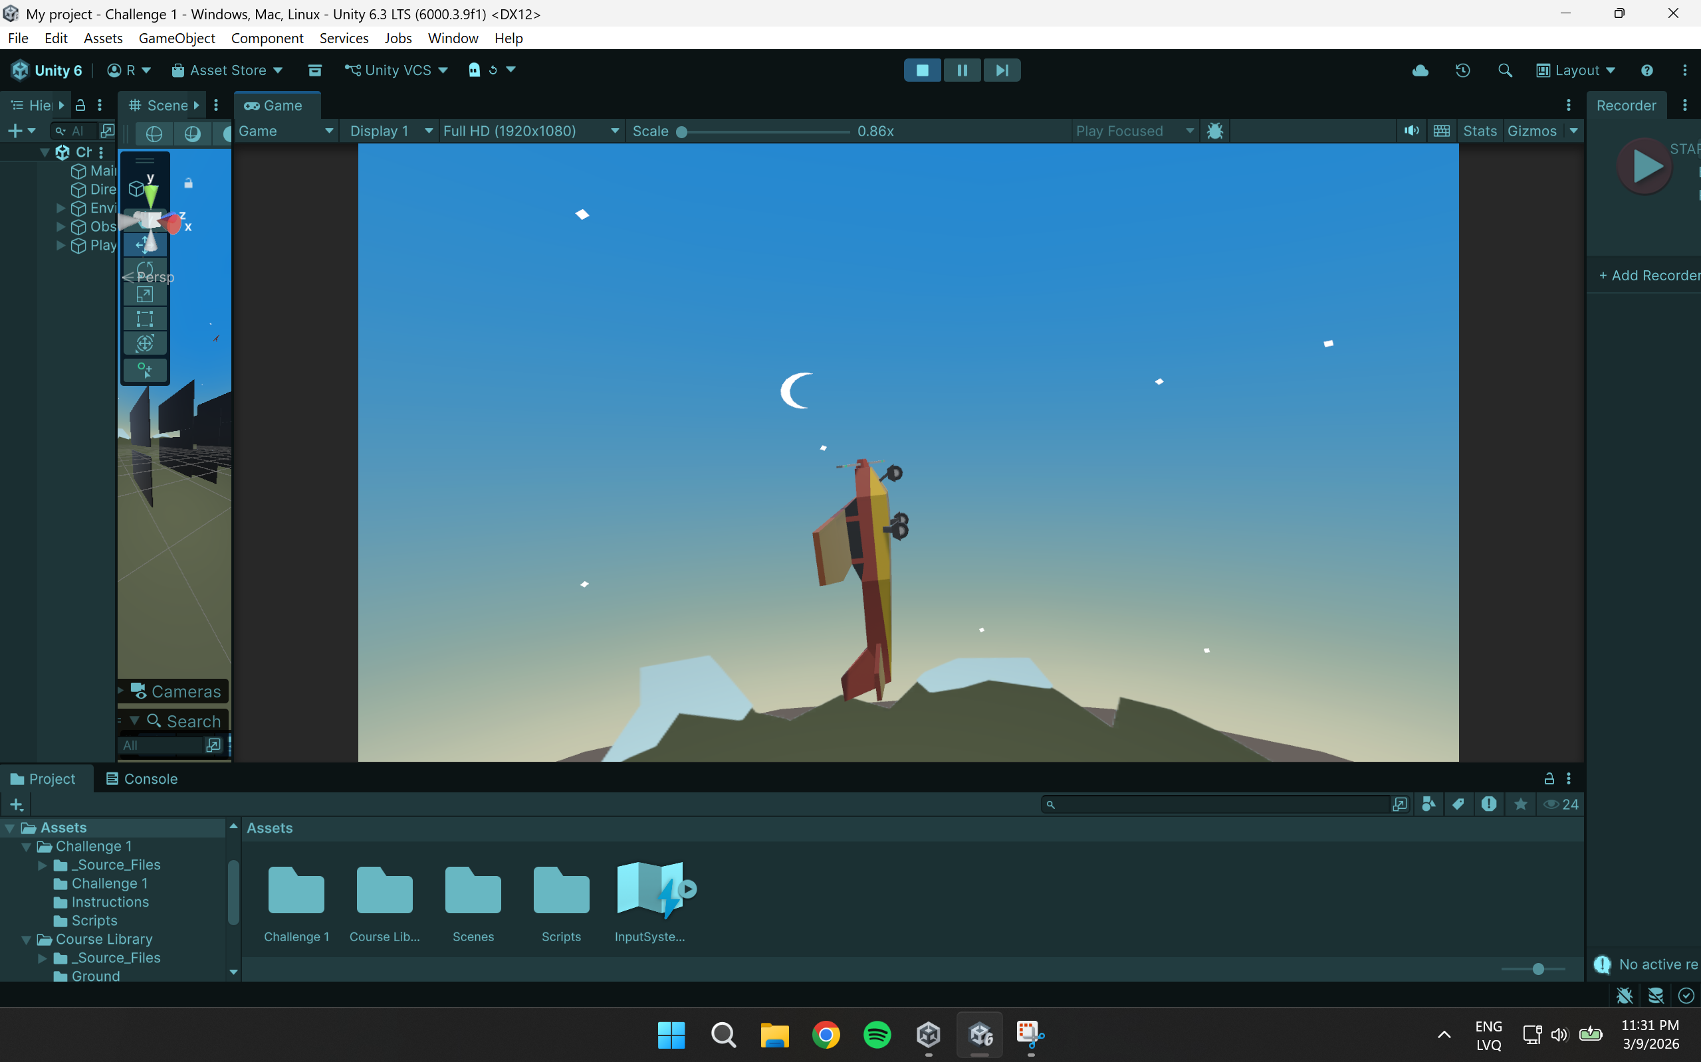Select the Scale tool in Scene overlay
The height and width of the screenshot is (1062, 1701).
click(x=145, y=294)
